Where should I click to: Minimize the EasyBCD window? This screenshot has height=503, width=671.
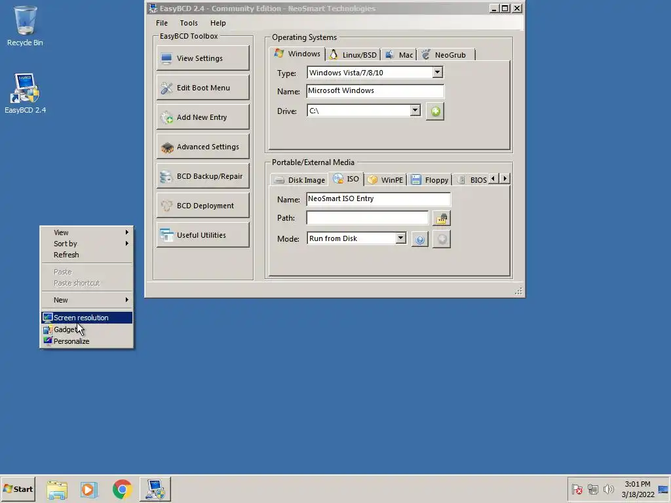point(494,8)
